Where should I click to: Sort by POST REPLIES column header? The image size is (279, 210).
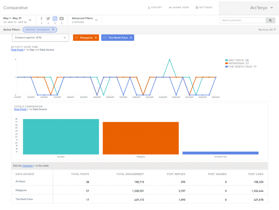176,174
